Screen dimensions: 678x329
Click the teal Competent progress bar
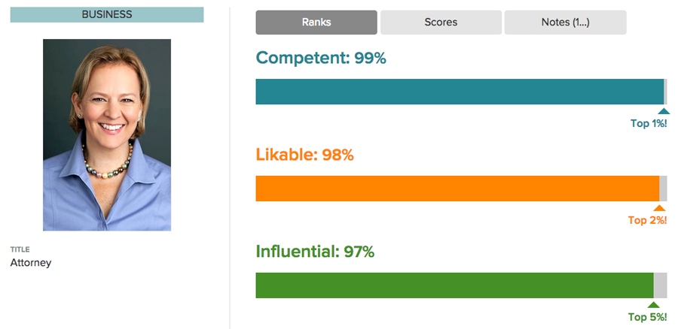coord(460,92)
